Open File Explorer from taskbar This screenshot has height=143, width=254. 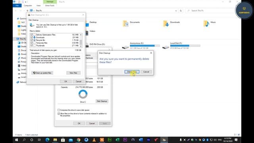pos(55,140)
